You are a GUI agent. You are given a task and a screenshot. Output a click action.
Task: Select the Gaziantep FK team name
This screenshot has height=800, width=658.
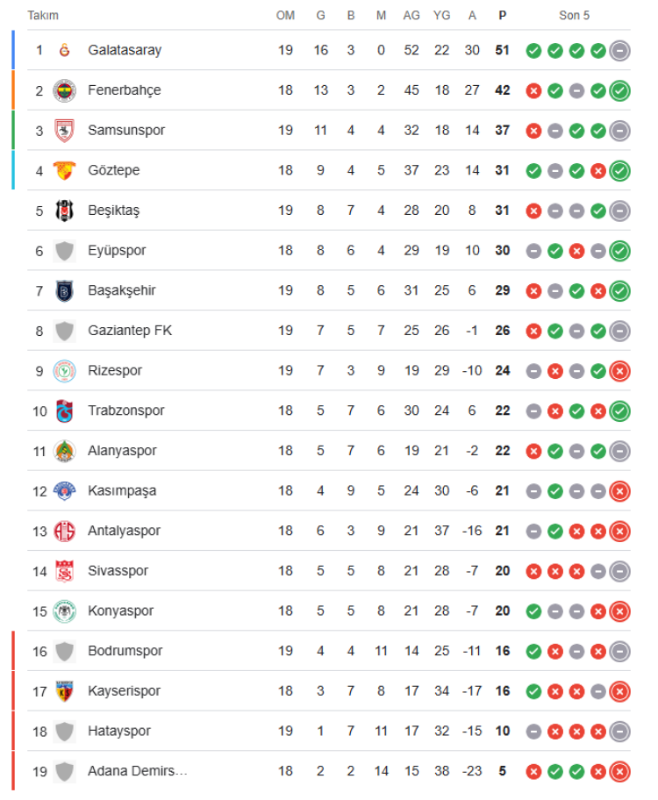tap(130, 331)
